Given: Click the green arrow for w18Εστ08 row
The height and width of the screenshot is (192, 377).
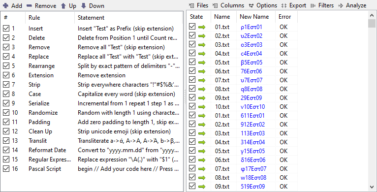Looking at the screenshot, I should (x=202, y=178).
